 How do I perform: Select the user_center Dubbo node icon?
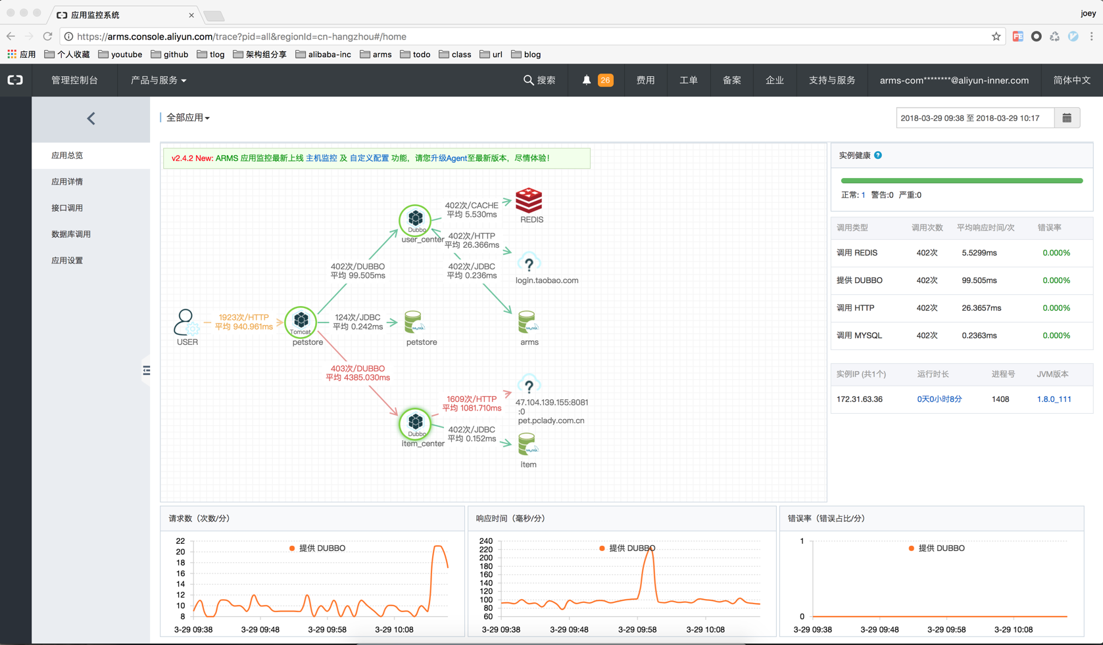415,219
